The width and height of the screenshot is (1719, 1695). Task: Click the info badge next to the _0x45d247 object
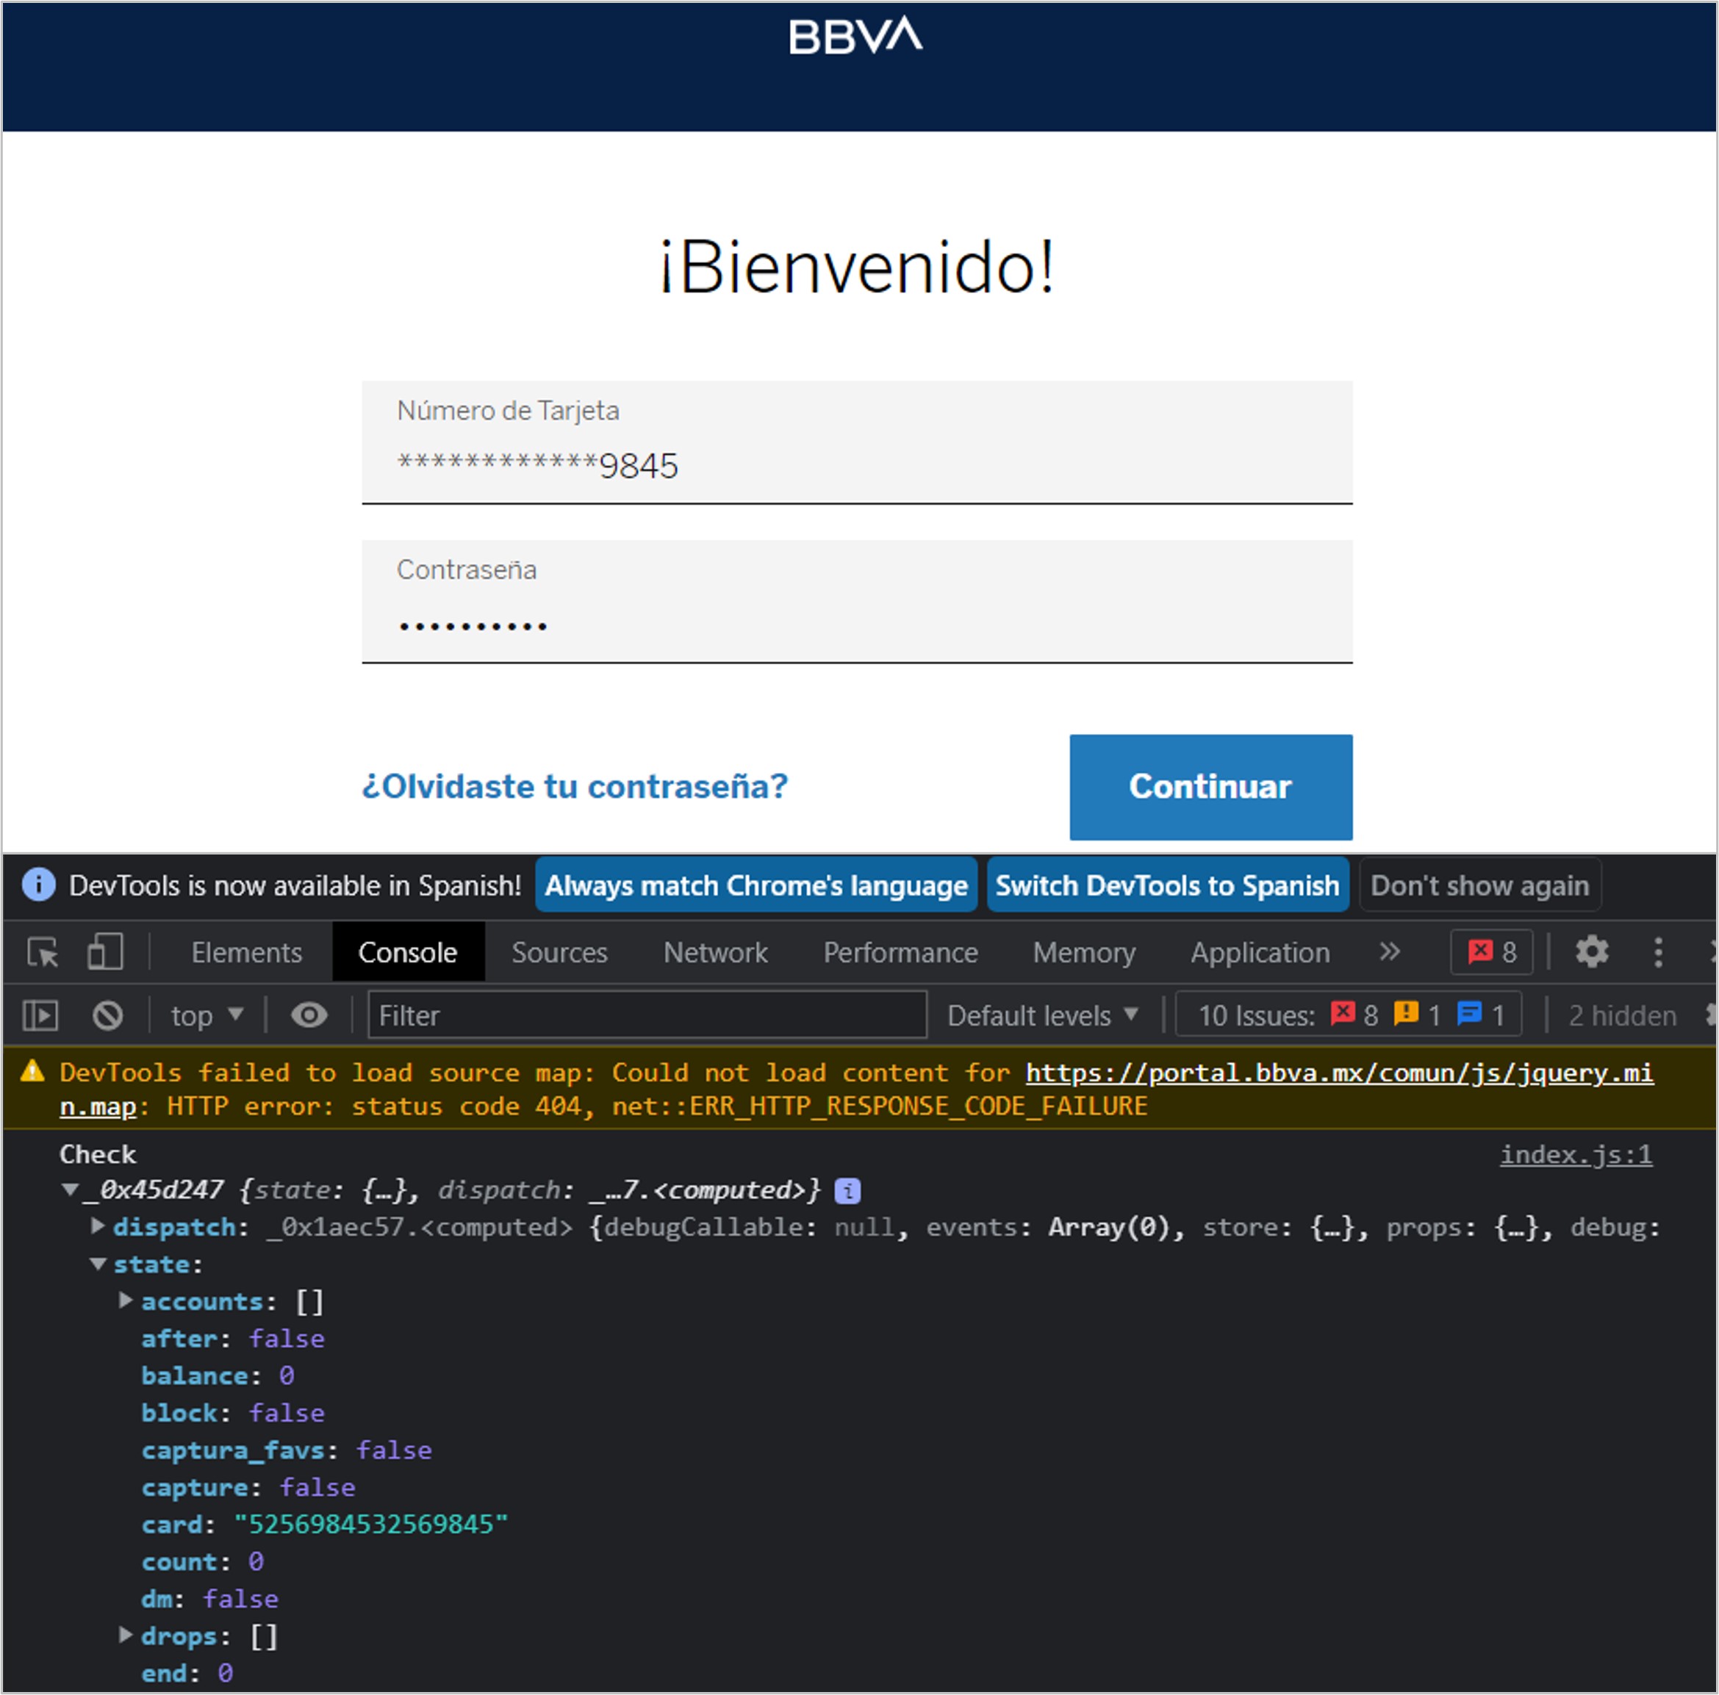coord(847,1191)
